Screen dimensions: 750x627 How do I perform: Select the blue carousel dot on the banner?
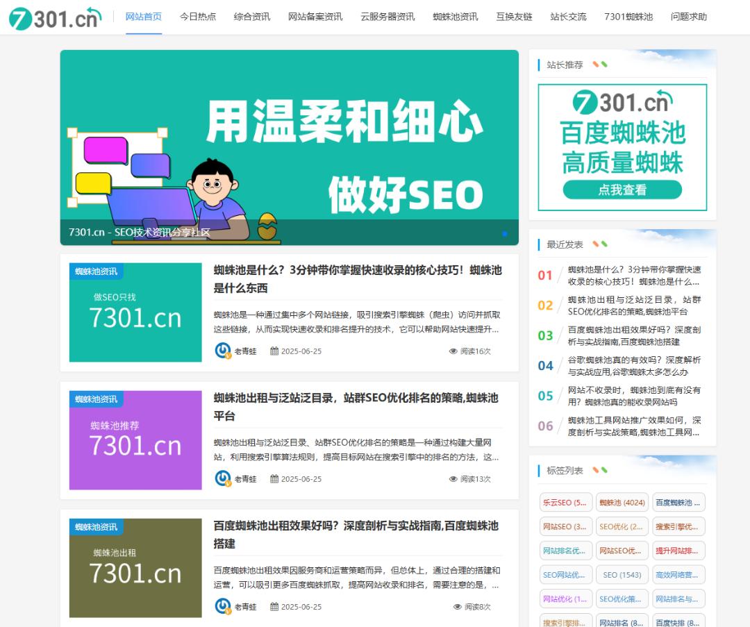pyautogui.click(x=505, y=233)
